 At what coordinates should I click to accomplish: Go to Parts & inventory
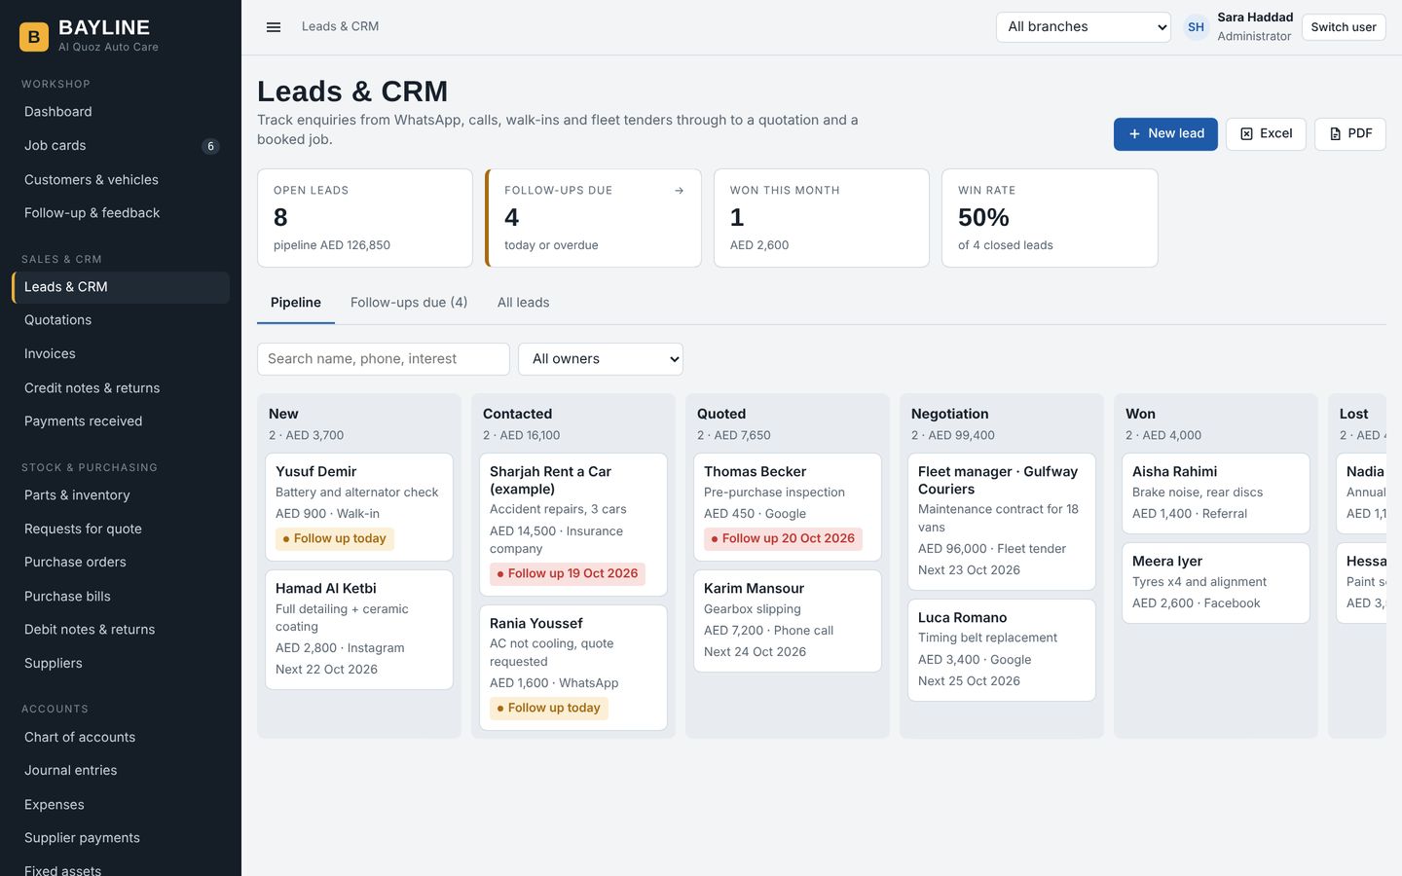(x=121, y=495)
